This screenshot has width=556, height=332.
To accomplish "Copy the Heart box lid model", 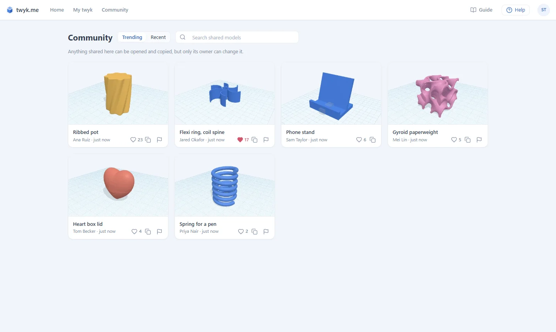I will coord(148,232).
